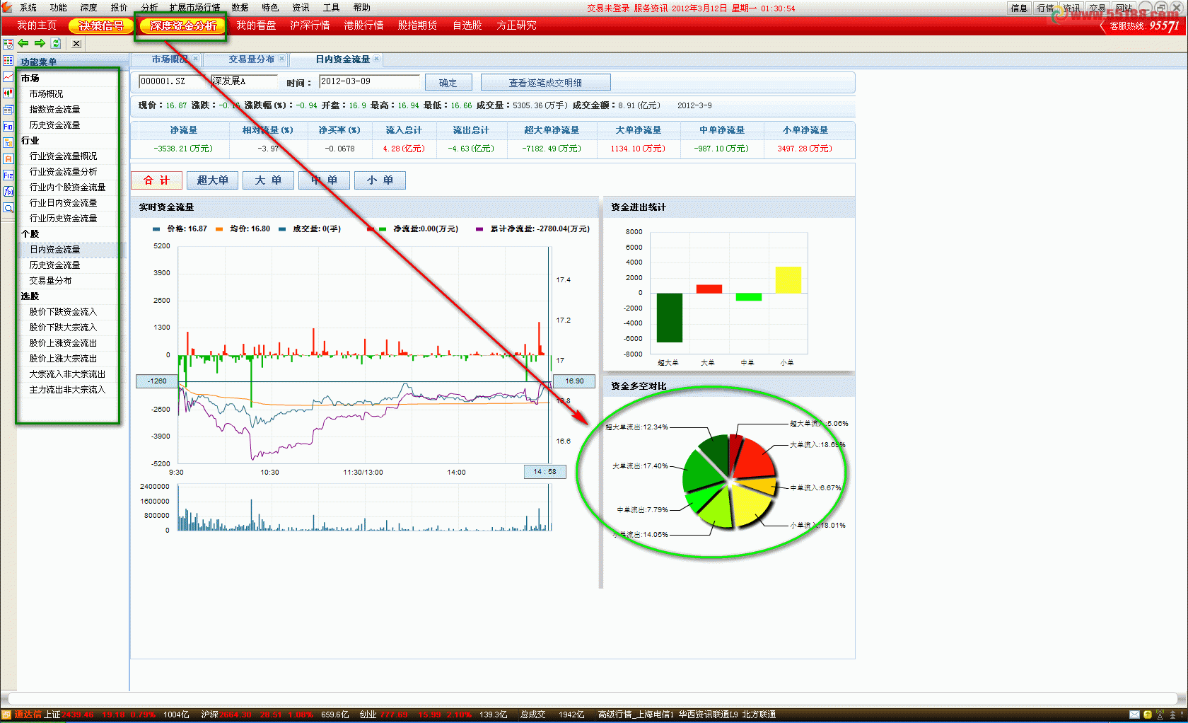Open the 系统 menu
1188x723 pixels.
28,8
